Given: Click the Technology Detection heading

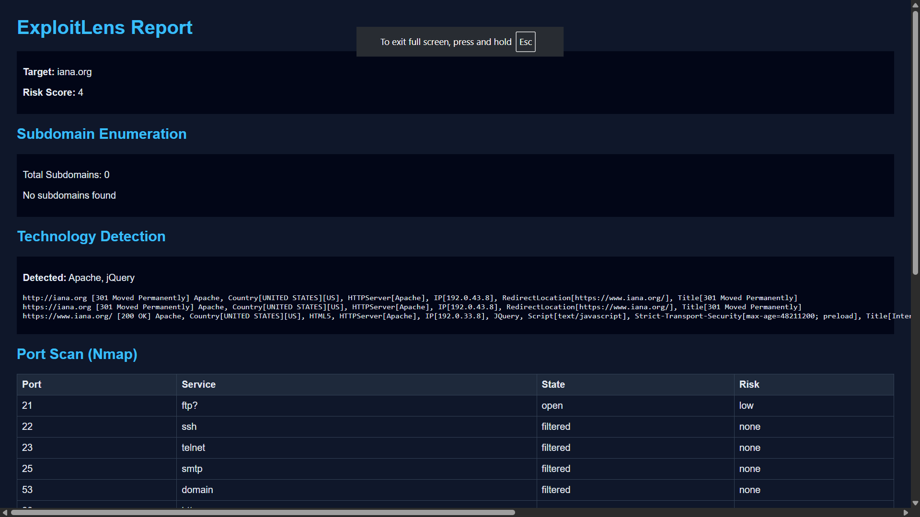Looking at the screenshot, I should (x=91, y=236).
